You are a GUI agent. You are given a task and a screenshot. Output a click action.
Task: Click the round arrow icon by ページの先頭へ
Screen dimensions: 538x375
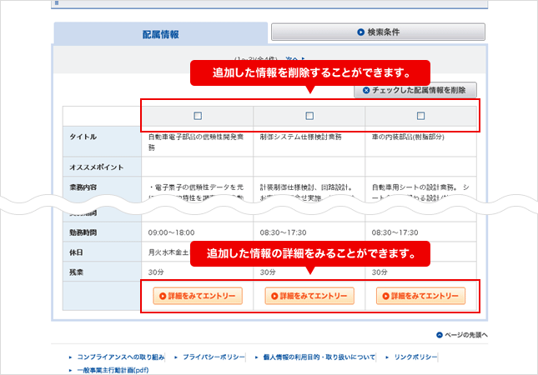pyautogui.click(x=439, y=335)
